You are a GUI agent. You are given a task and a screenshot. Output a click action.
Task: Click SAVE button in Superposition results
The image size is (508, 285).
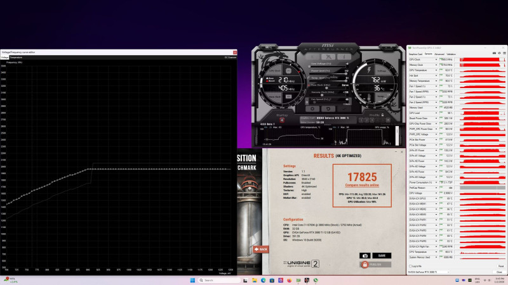point(382,256)
